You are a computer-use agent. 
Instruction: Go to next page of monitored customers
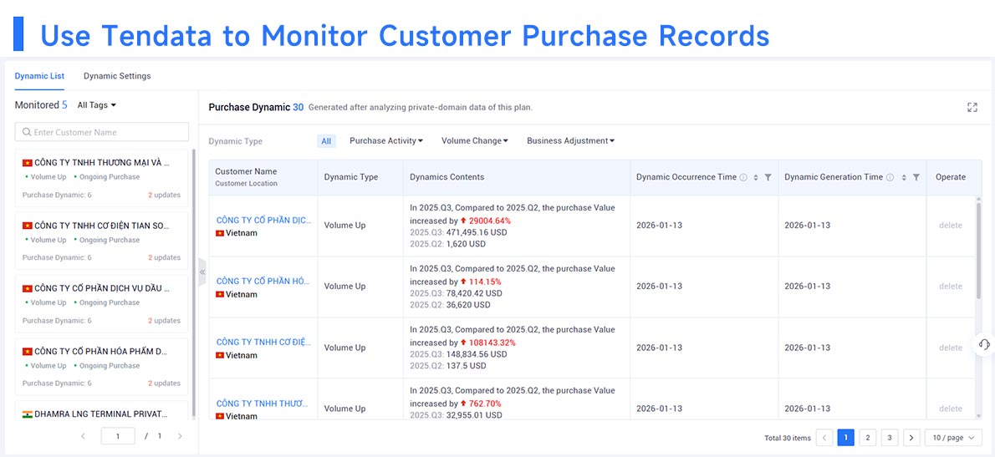coord(180,436)
